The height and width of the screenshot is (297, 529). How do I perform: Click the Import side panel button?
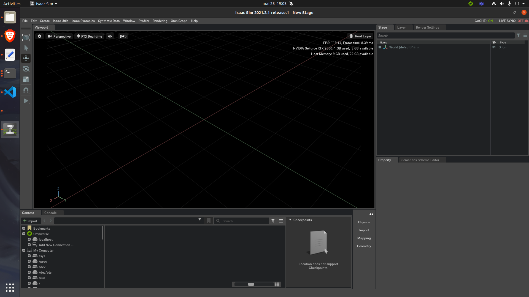(x=364, y=230)
